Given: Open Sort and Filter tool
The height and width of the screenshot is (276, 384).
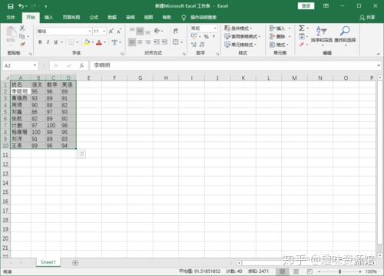Looking at the screenshot, I should pyautogui.click(x=322, y=34).
